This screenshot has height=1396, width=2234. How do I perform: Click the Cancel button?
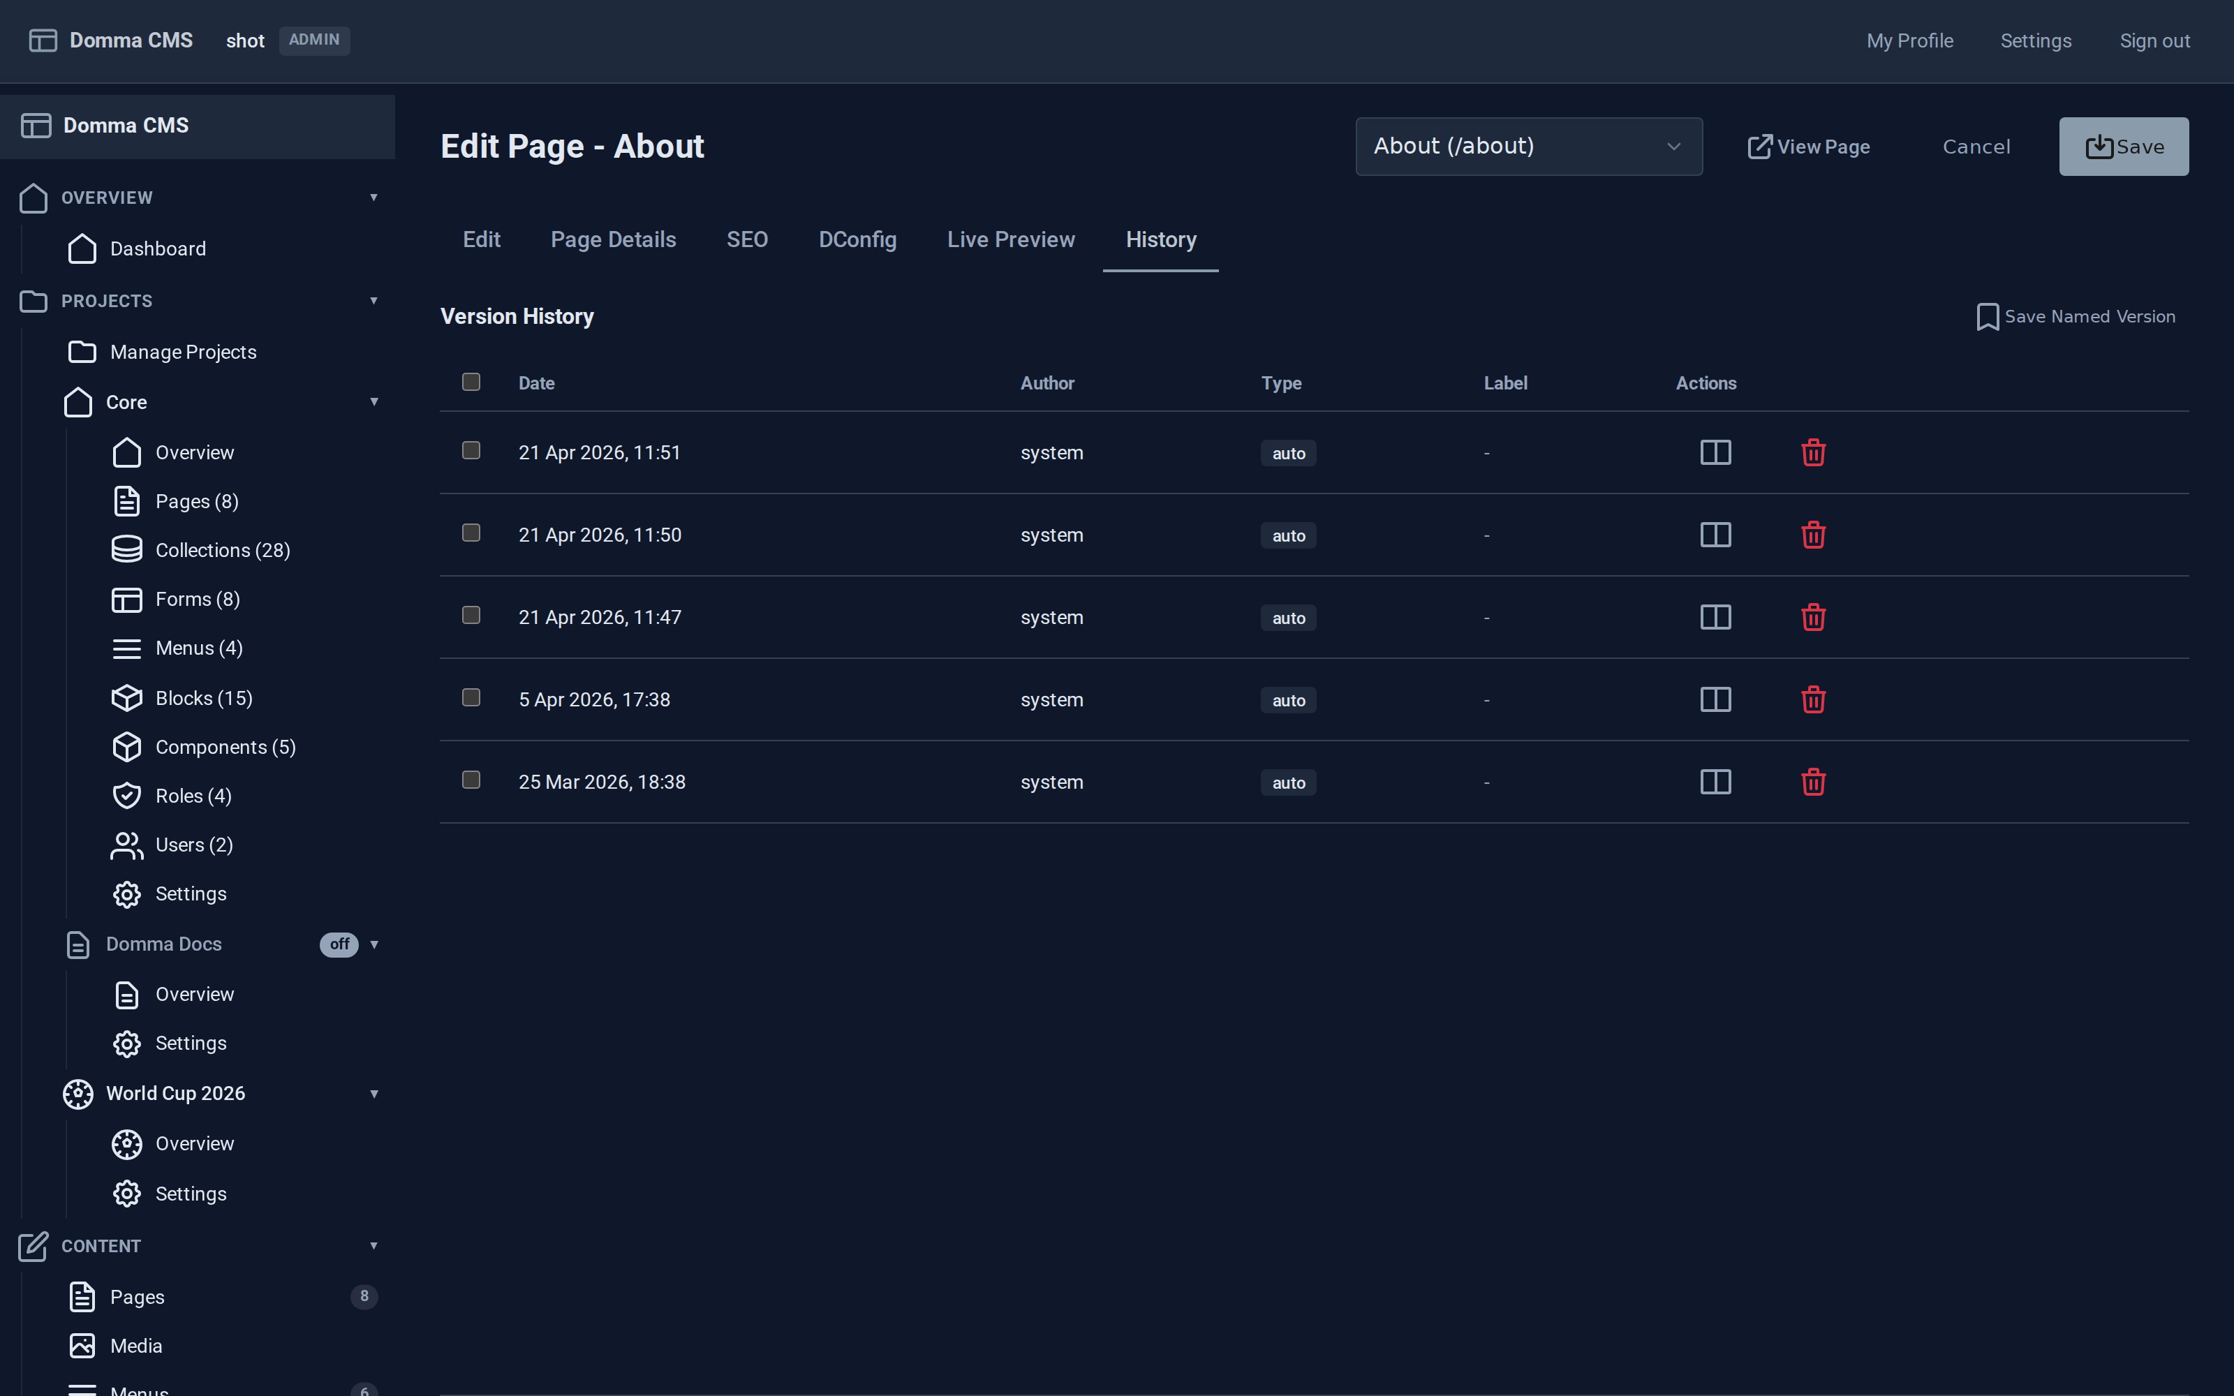1976,147
